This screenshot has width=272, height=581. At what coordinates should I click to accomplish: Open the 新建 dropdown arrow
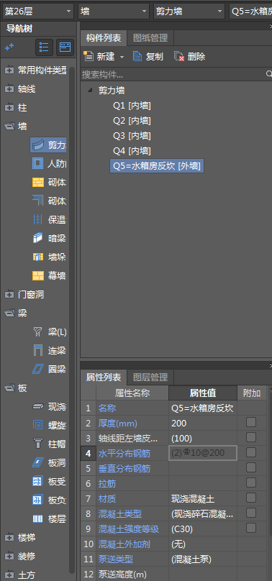coord(122,57)
